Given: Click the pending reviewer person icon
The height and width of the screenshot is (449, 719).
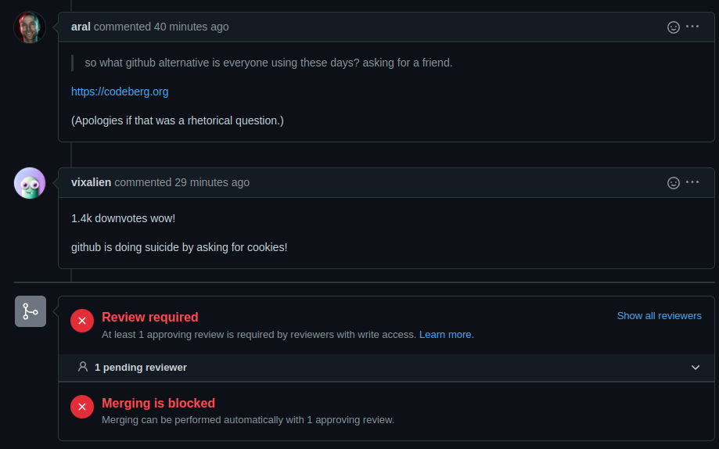Looking at the screenshot, I should click(x=83, y=367).
